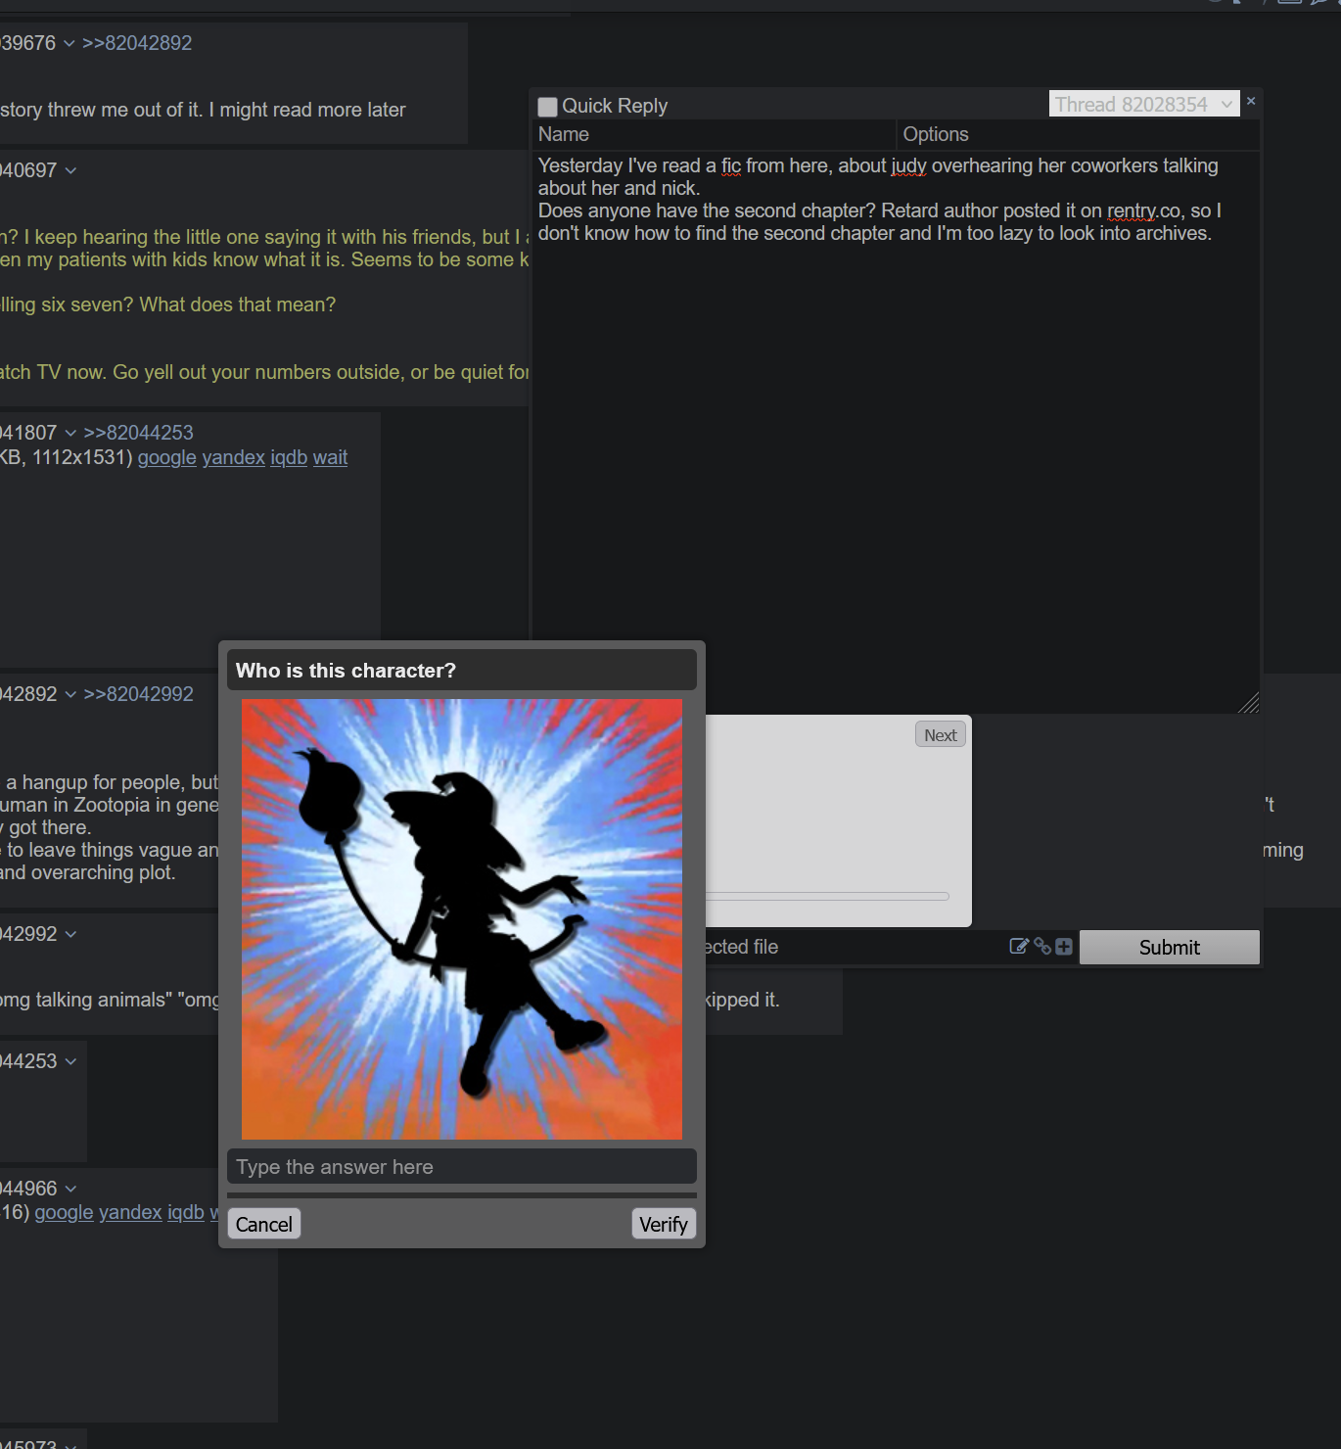Image resolution: width=1341 pixels, height=1449 pixels.
Task: Expand the menu arrow beside post 44253
Action: (x=70, y=1061)
